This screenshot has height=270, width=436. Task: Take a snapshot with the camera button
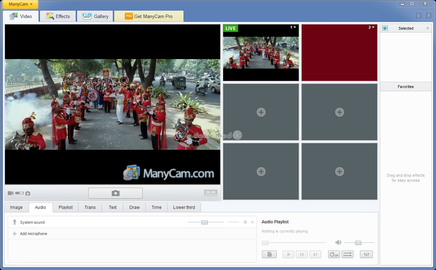click(x=115, y=193)
